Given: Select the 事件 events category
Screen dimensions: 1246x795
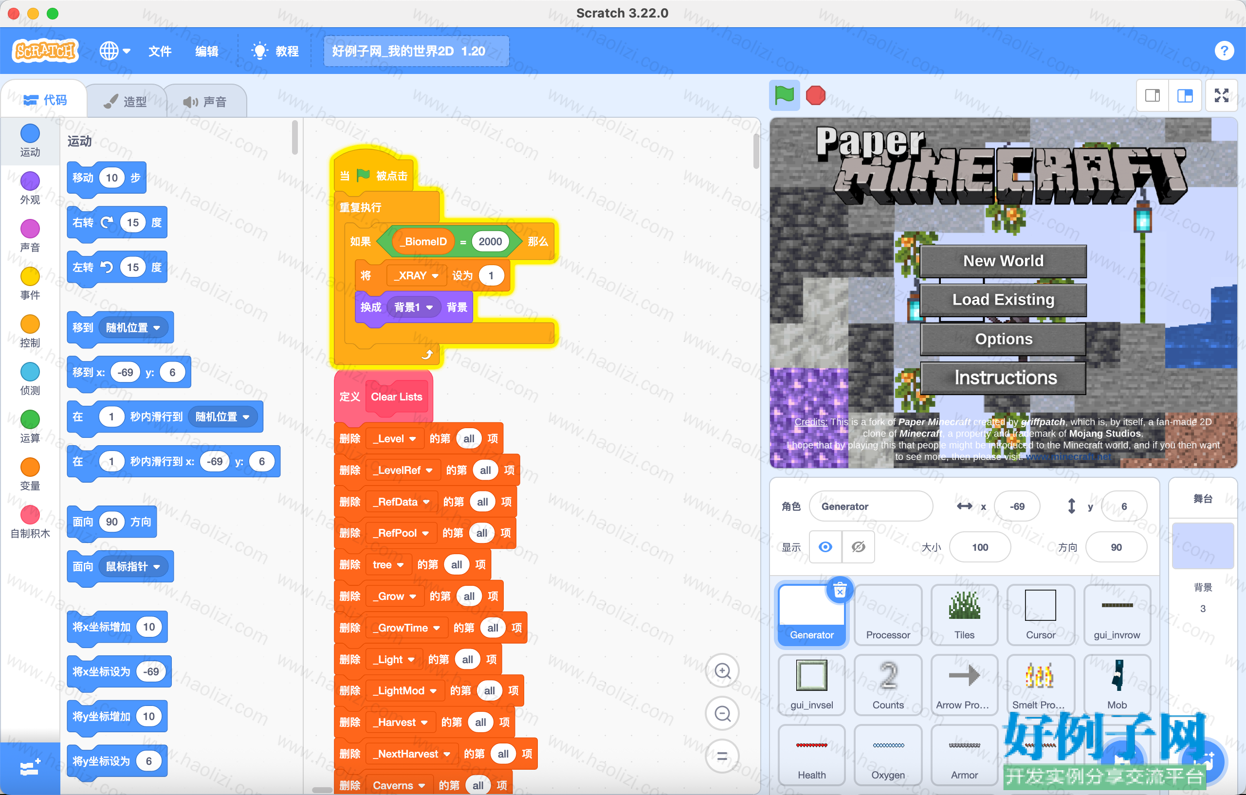Looking at the screenshot, I should (x=30, y=284).
